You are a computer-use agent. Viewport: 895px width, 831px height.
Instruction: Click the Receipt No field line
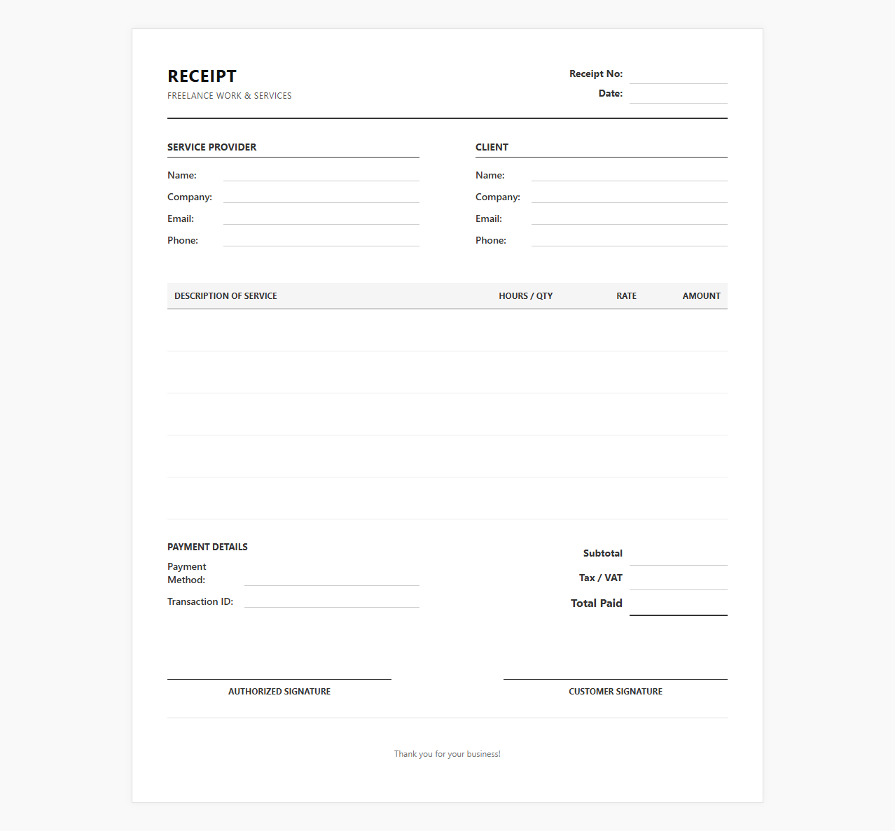[x=678, y=75]
